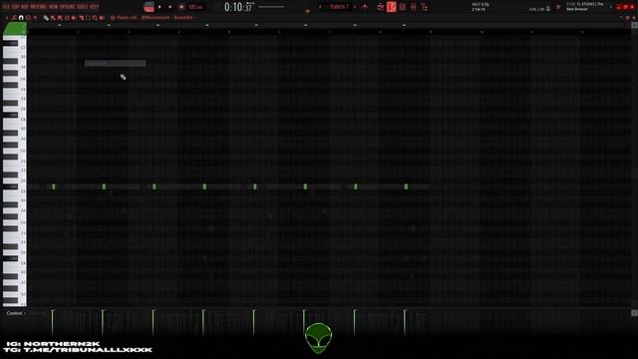Select the Draw pencil tool
The width and height of the screenshot is (638, 359).
46,18
